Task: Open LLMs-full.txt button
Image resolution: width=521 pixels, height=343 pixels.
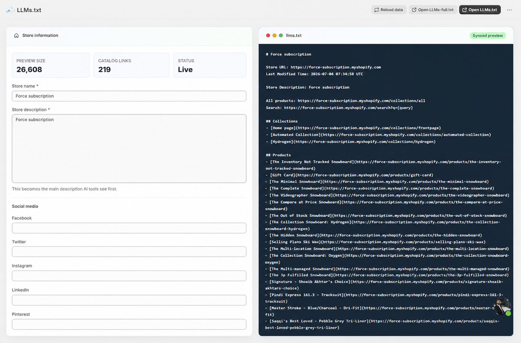Action: (x=433, y=10)
